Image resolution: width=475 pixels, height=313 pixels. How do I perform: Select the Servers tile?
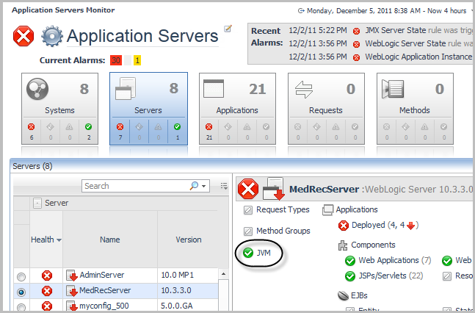[148, 109]
